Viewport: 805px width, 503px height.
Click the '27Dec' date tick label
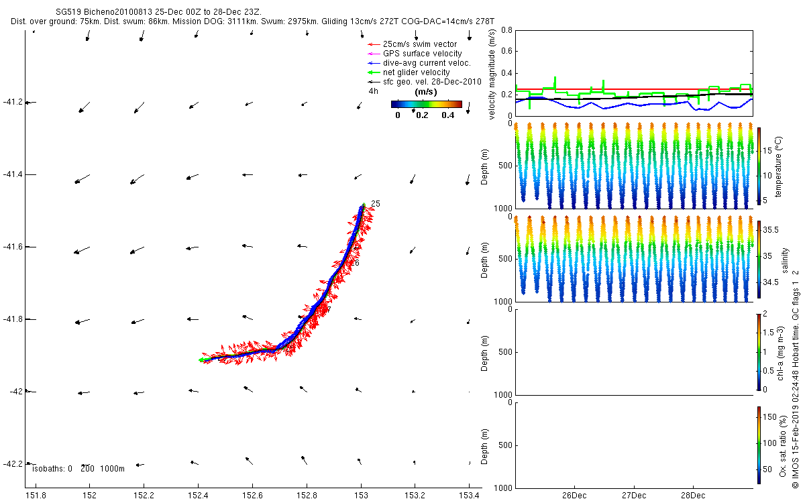(x=633, y=496)
